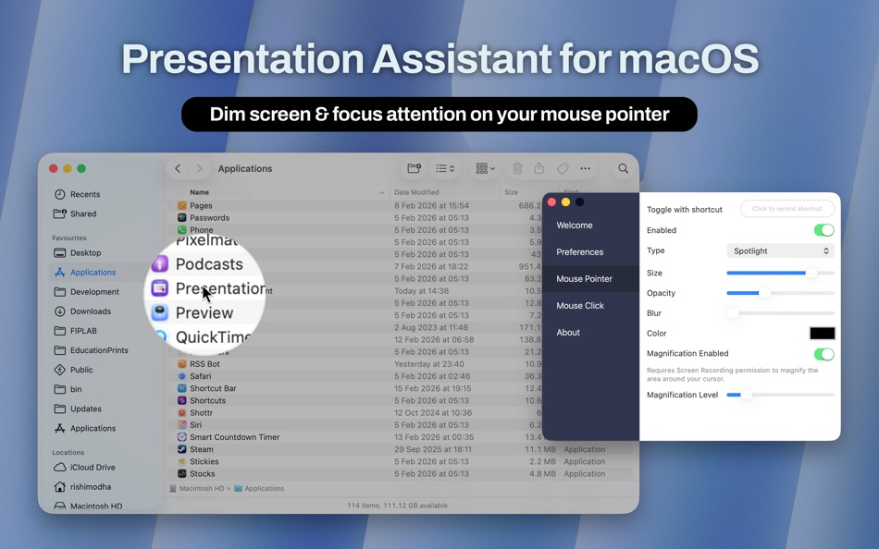879x549 pixels.
Task: Click the list view sort control
Action: pos(445,168)
